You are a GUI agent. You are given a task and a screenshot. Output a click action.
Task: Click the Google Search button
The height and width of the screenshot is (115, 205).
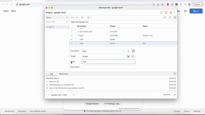point(92,103)
